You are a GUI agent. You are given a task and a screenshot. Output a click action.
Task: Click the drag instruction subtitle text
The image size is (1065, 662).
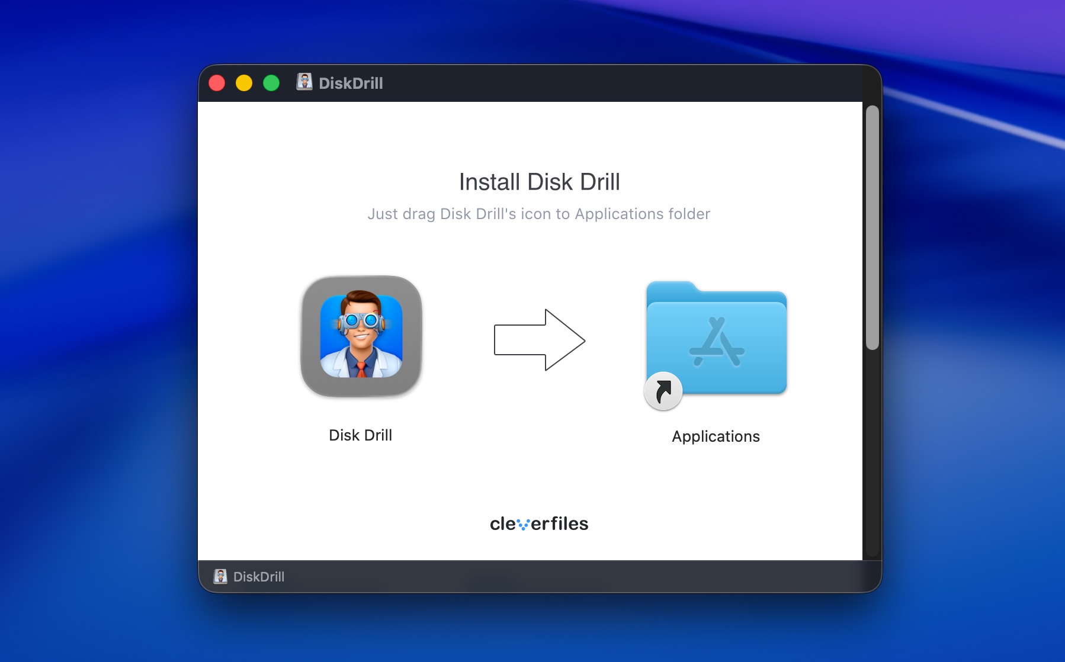539,214
